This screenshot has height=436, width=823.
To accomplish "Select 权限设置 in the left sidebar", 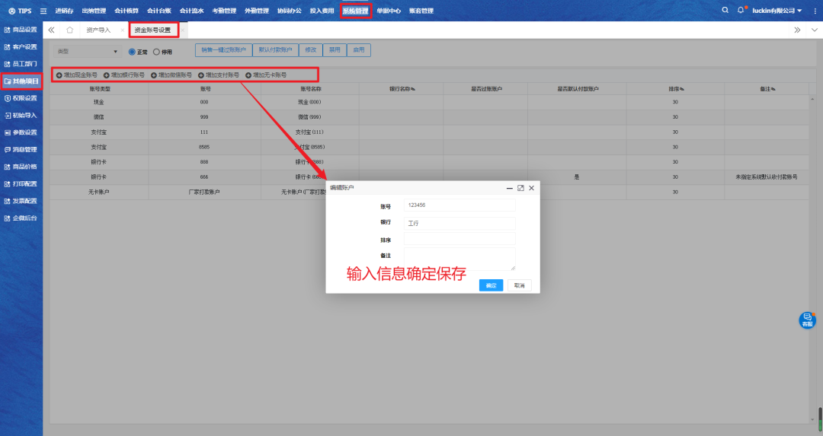I will (x=21, y=98).
